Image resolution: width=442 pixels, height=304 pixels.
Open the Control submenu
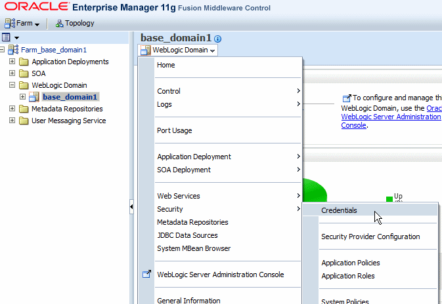coord(228,91)
